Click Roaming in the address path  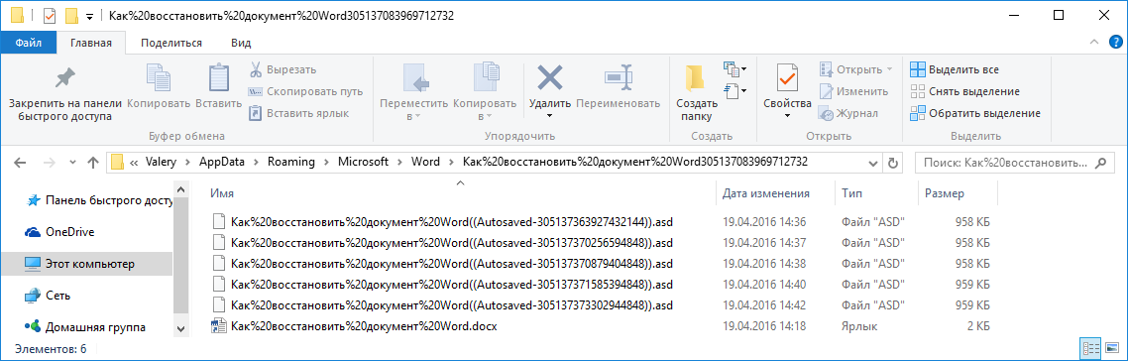[x=290, y=162]
